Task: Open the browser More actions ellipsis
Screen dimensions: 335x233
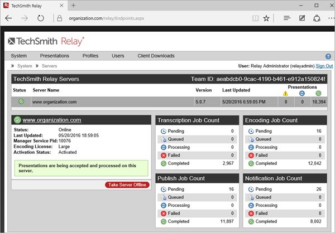Action: click(x=331, y=18)
